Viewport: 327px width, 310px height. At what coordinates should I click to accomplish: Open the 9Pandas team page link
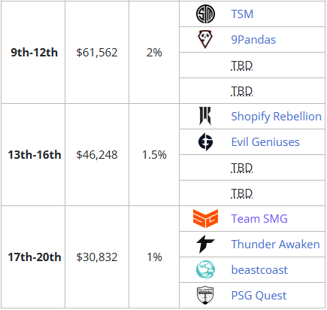[253, 40]
